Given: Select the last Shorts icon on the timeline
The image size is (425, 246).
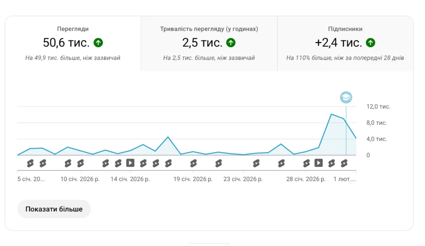Looking at the screenshot, I should [x=344, y=163].
